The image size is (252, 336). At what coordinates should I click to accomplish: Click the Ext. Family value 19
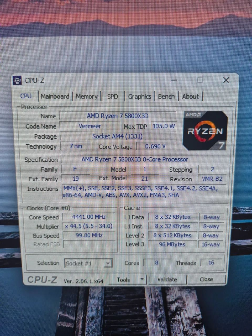tap(76, 179)
